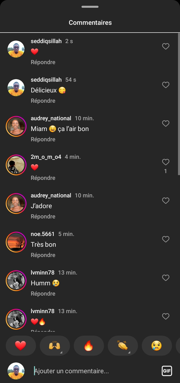The width and height of the screenshot is (180, 383).
Task: Choose the crying face quick reaction
Action: pyautogui.click(x=157, y=346)
